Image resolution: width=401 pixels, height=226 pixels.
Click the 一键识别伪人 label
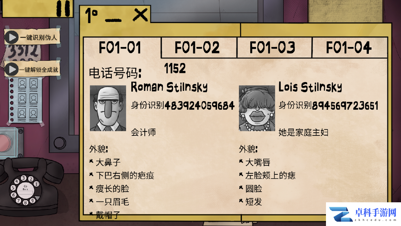[38, 37]
